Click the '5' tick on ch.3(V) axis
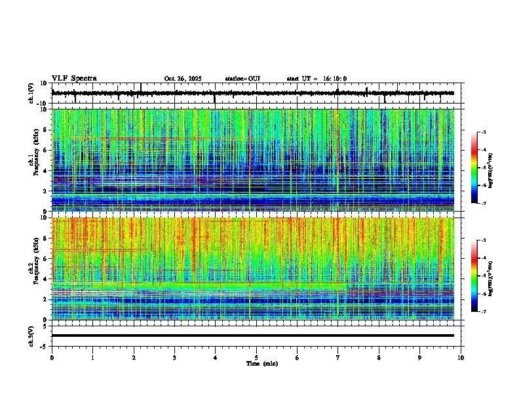Viewport: 519px width, 401px height. tap(45, 326)
